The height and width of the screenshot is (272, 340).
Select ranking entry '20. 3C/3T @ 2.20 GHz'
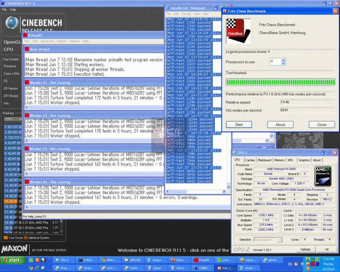coord(31,228)
